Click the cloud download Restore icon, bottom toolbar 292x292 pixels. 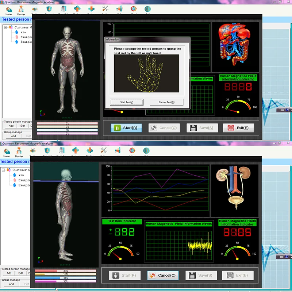pyautogui.click(x=89, y=151)
